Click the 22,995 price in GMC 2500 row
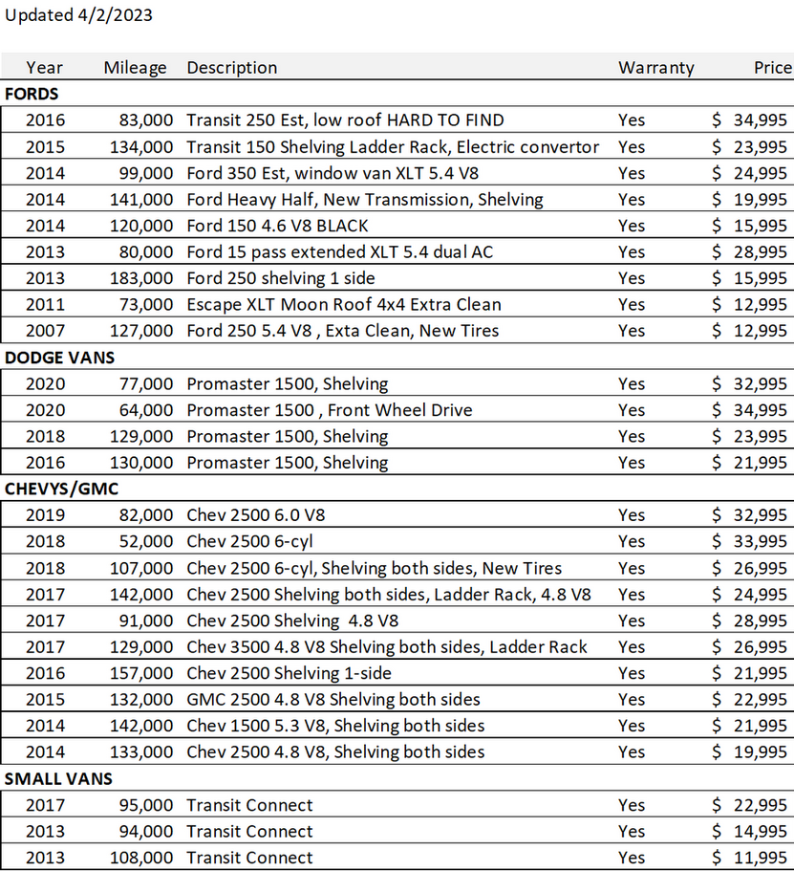Image resolution: width=794 pixels, height=871 pixels. pos(761,699)
